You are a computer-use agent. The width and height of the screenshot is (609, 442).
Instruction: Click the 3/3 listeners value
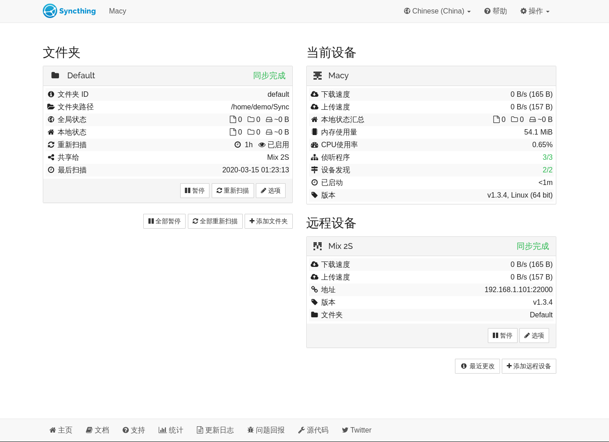[x=547, y=157]
